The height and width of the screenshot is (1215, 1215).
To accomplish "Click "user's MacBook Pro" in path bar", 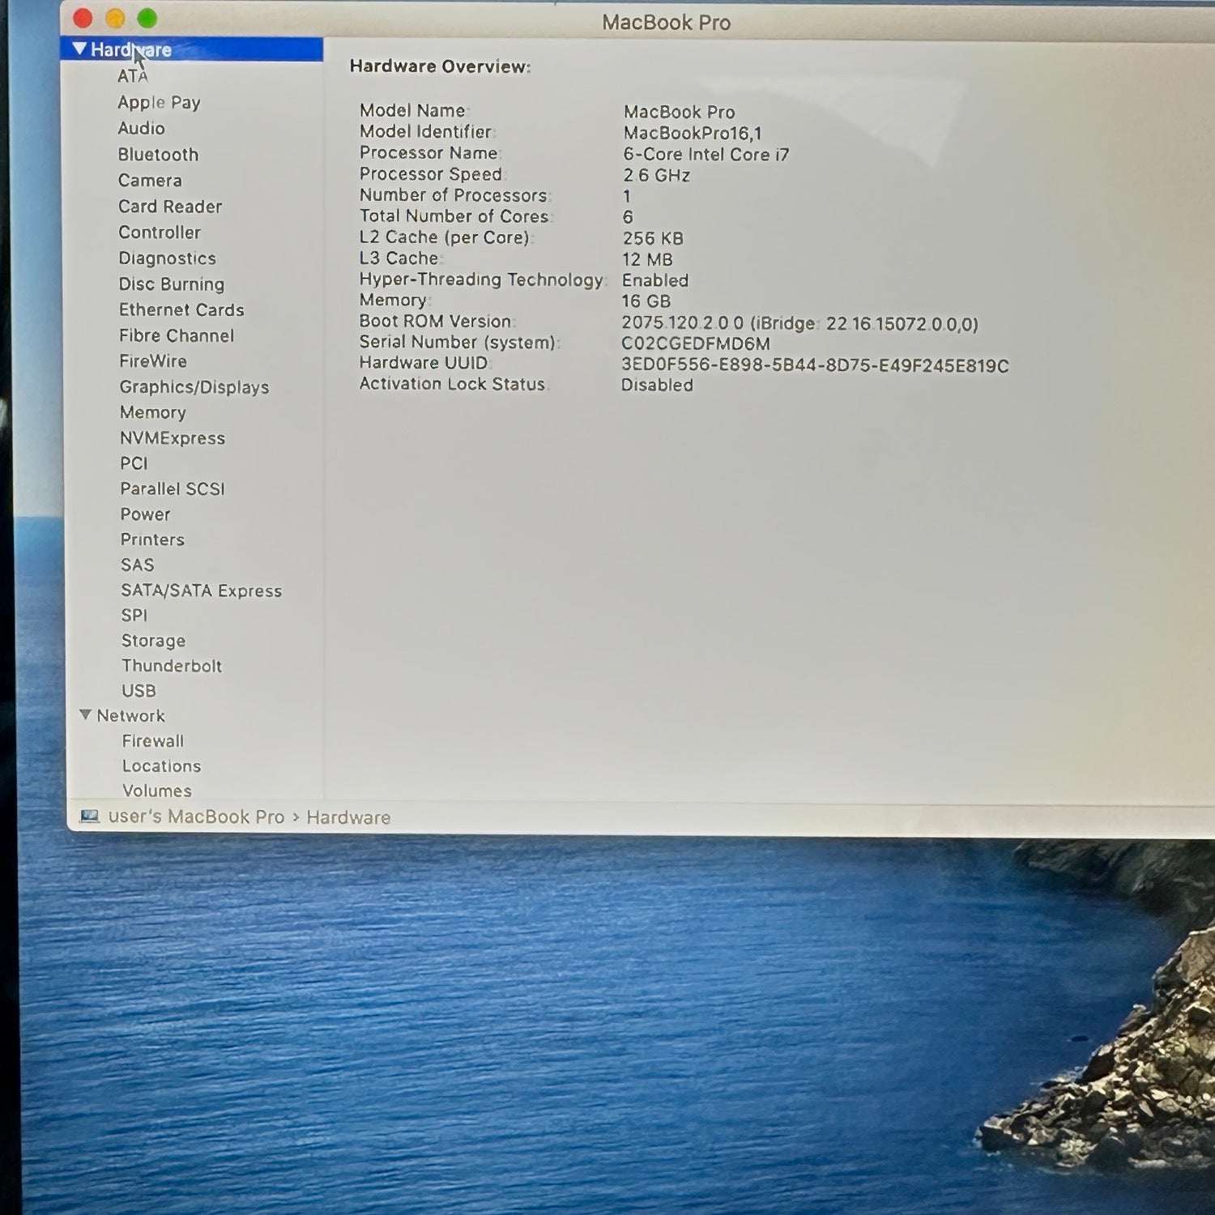I will point(197,816).
